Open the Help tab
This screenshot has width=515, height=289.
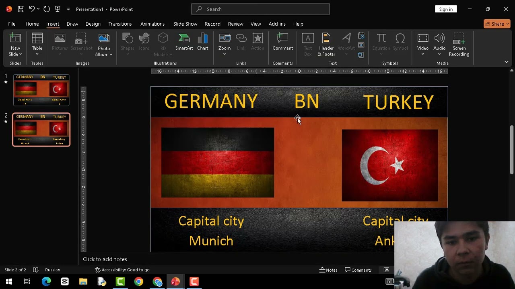point(298,24)
